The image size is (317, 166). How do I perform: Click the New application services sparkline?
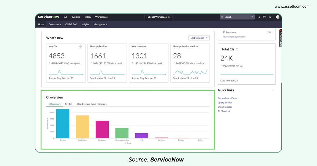pyautogui.click(x=190, y=72)
